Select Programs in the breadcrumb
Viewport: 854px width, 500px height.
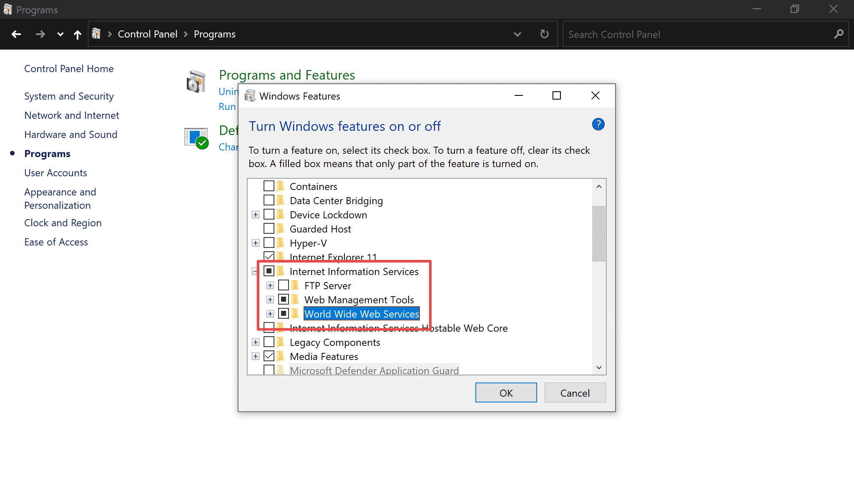click(x=215, y=34)
